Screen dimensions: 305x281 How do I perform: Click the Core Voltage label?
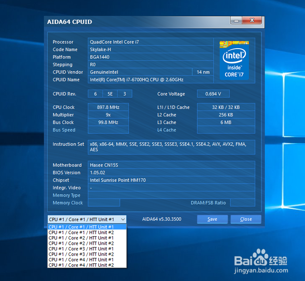[171, 94]
